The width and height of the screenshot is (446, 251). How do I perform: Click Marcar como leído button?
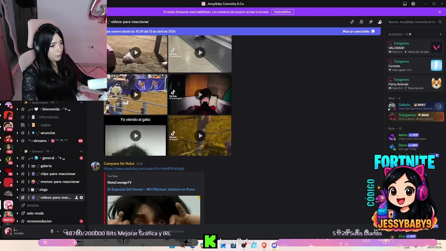pyautogui.click(x=359, y=31)
